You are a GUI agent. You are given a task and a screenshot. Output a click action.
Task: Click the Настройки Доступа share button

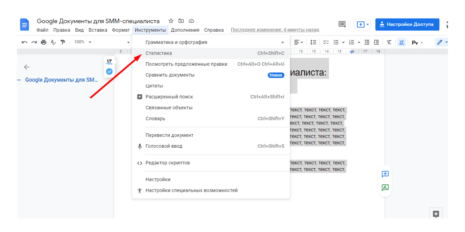coord(407,24)
